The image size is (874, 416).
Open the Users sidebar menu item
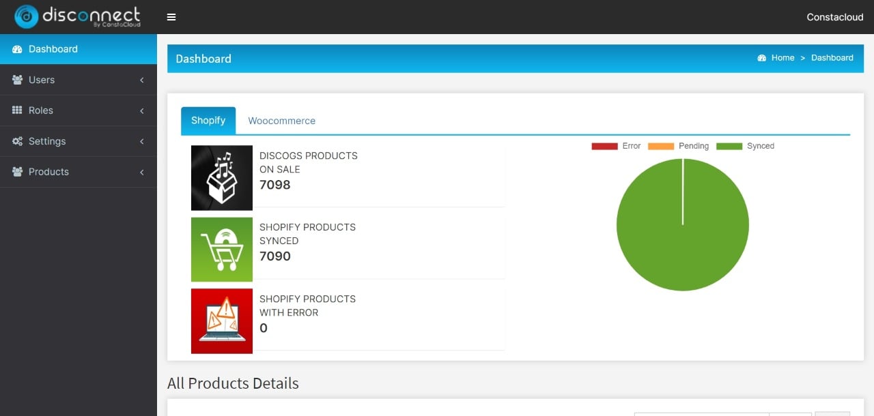79,80
